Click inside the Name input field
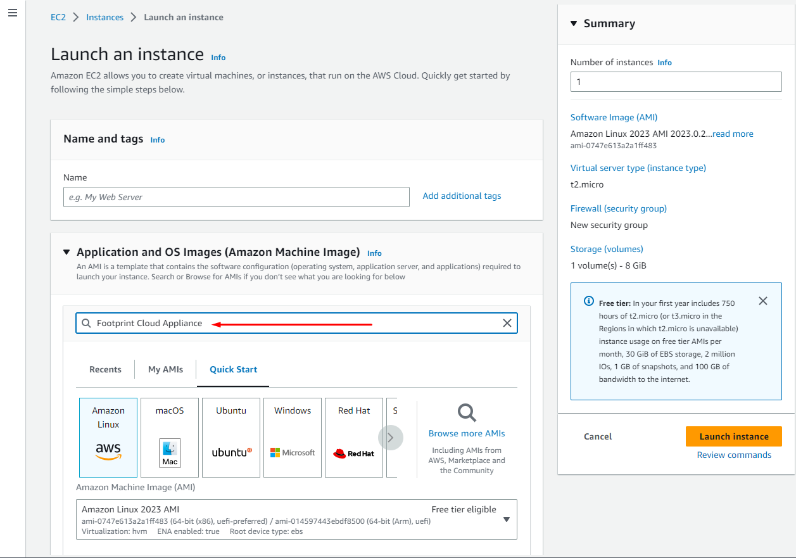The width and height of the screenshot is (796, 558). point(236,197)
